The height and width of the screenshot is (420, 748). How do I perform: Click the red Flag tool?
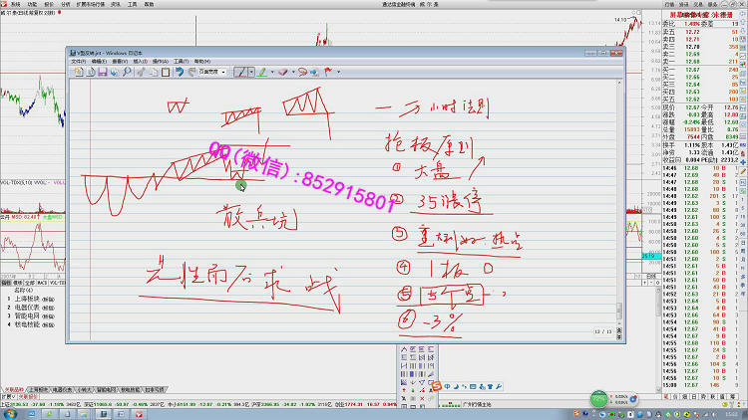[326, 72]
